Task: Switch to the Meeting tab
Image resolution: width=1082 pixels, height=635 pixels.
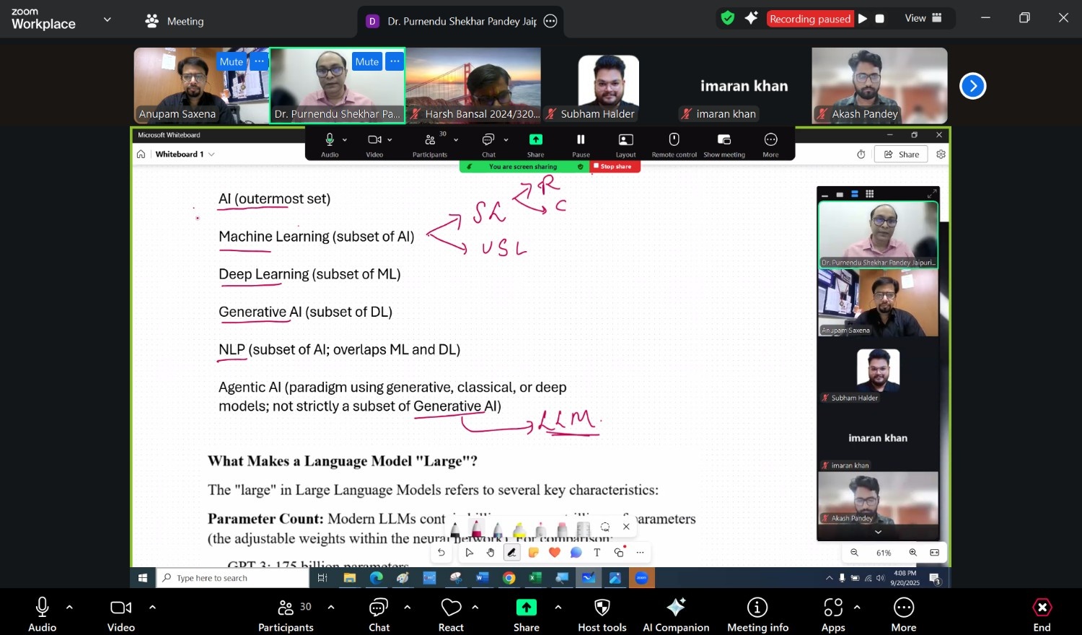Action: pyautogui.click(x=175, y=21)
